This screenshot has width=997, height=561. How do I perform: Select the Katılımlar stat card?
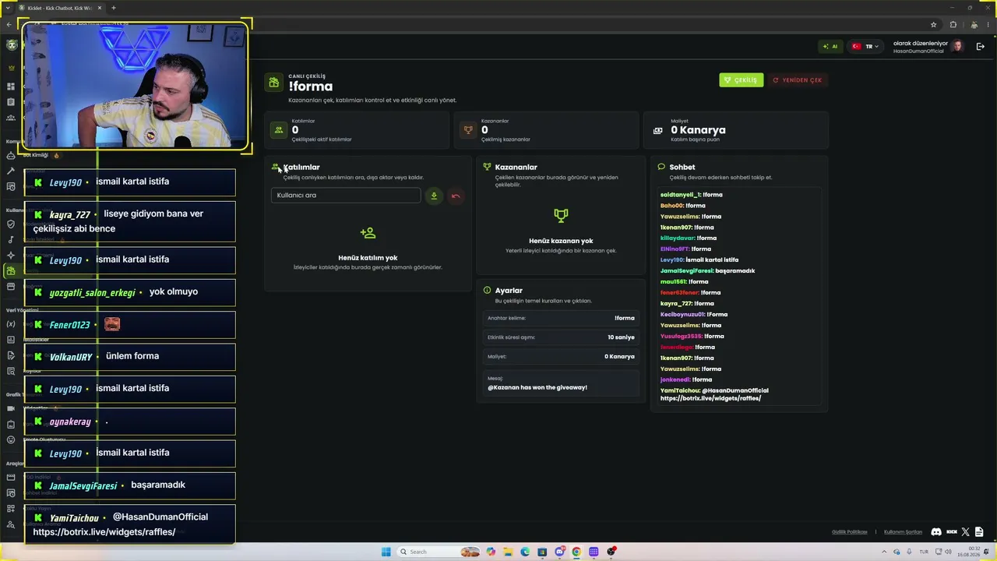pyautogui.click(x=357, y=130)
